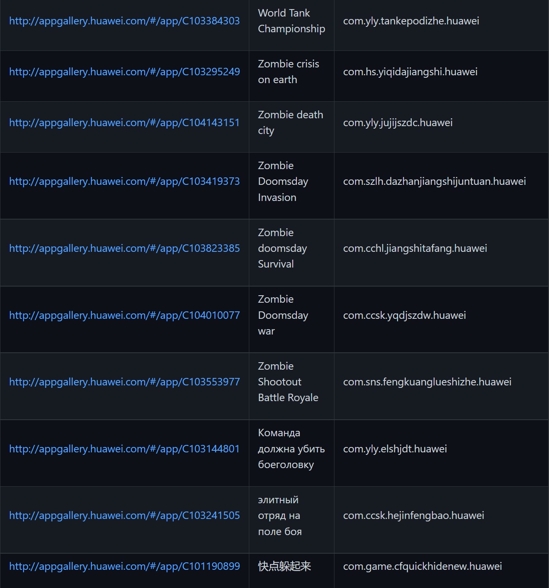Select the Zombie crisis on earth cell

(289, 72)
